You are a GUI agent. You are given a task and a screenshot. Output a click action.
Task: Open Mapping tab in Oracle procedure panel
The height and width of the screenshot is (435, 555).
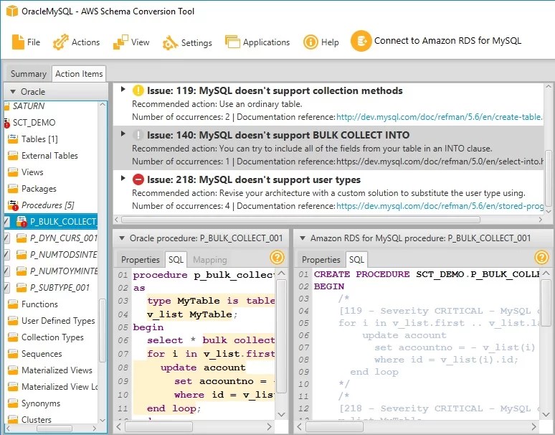[210, 260]
